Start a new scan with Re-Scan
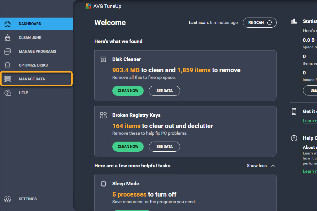This screenshot has height=211, width=317. click(x=260, y=23)
